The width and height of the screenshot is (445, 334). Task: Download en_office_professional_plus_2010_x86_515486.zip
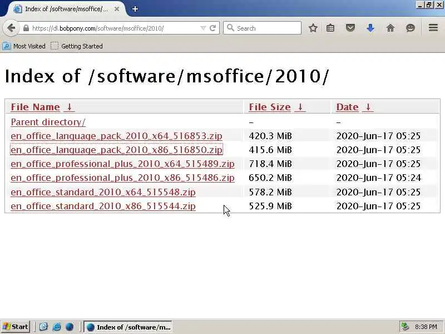point(122,178)
